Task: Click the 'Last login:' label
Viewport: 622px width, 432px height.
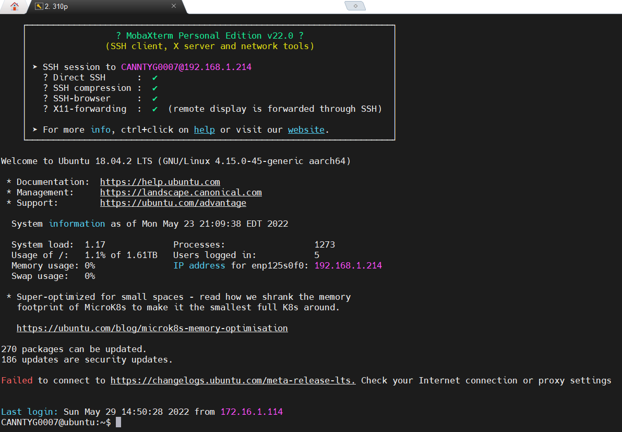Action: [x=29, y=412]
